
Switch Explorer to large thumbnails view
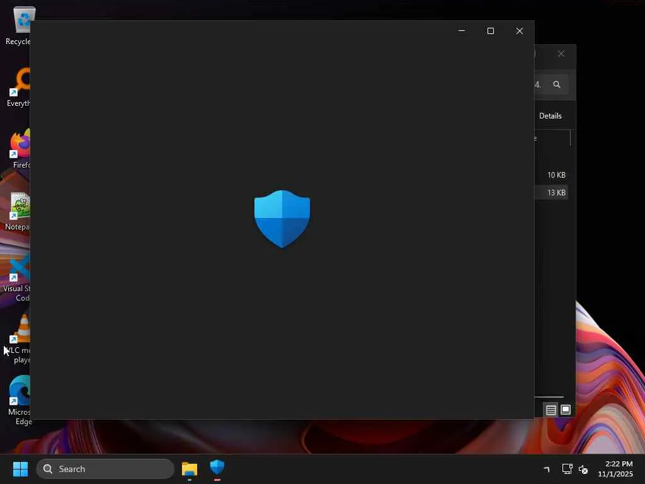tap(566, 410)
